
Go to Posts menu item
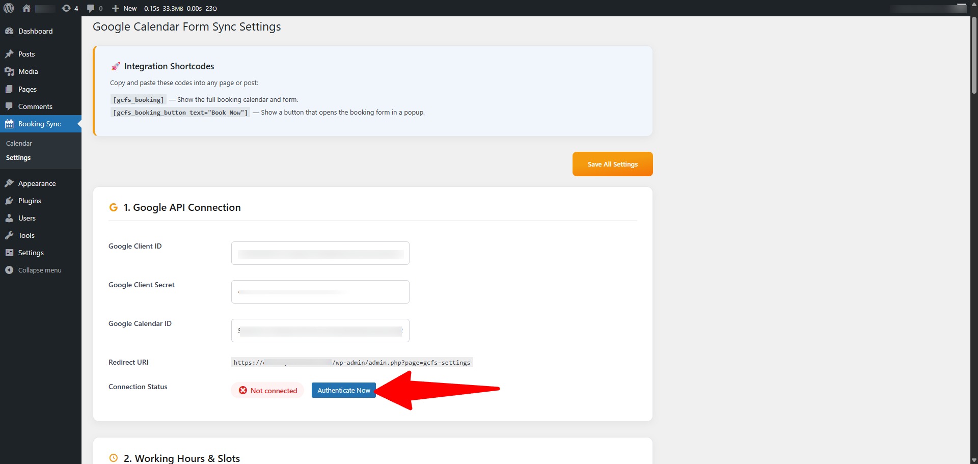point(41,54)
